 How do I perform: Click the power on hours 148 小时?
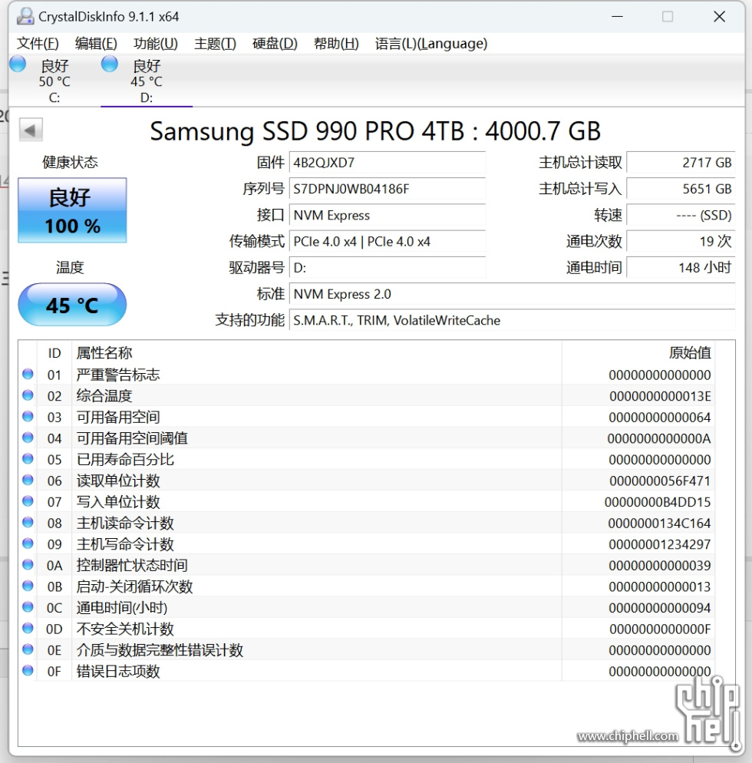tap(681, 268)
